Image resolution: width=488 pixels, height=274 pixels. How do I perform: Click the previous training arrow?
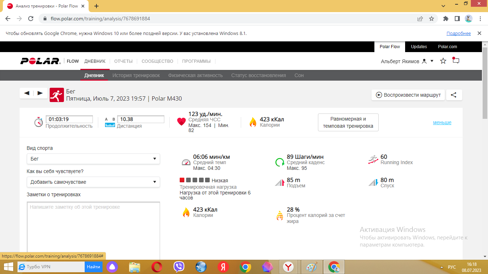[x=27, y=93]
